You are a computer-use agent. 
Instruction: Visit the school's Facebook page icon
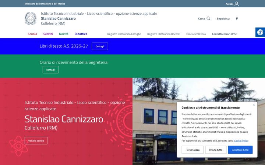237,19
